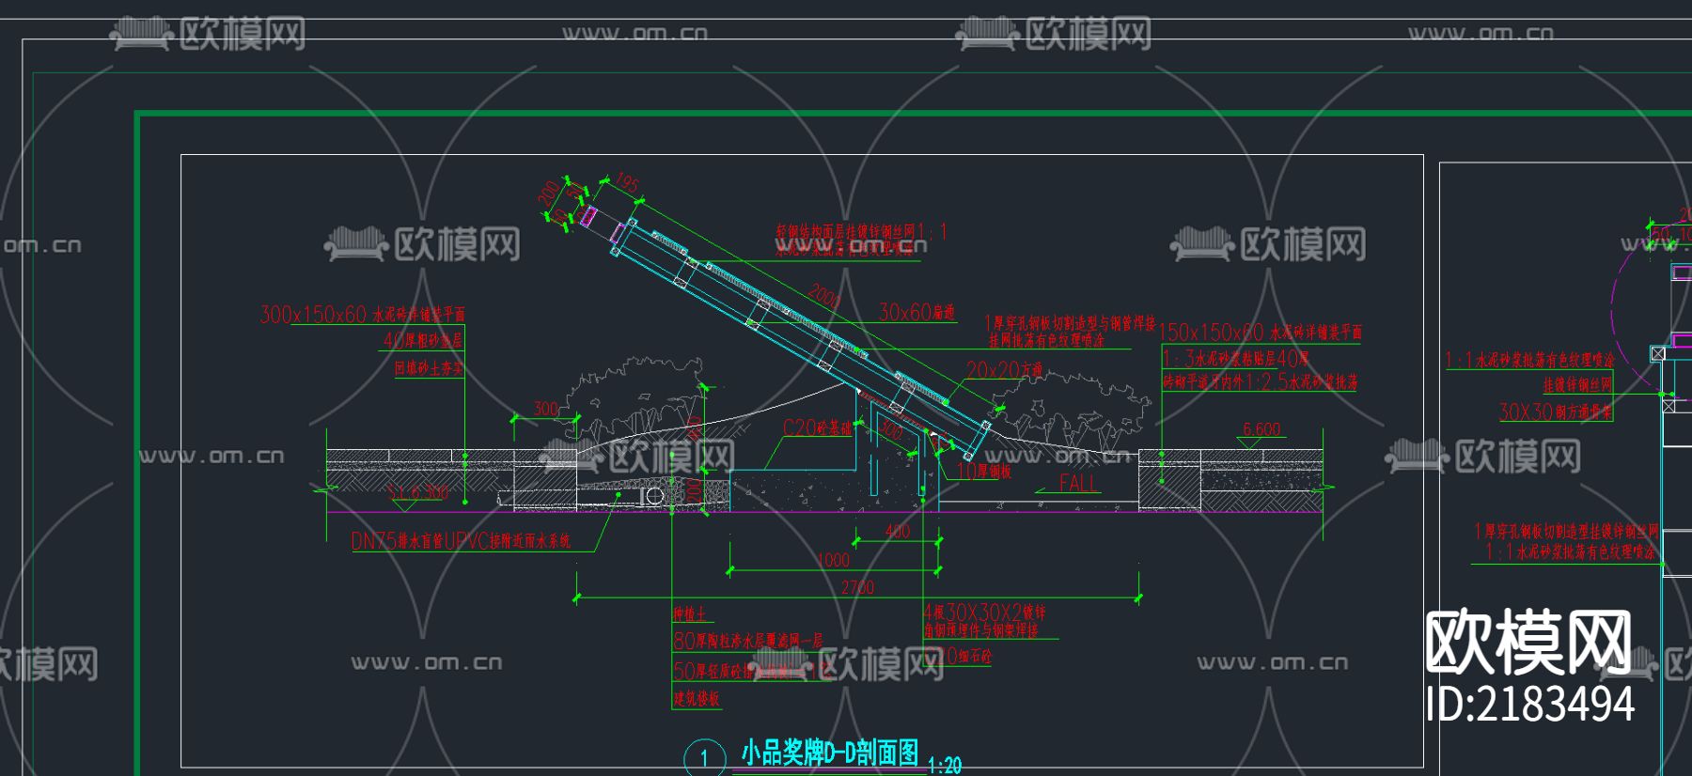
Task: Select the scale label 1:20
Action: click(x=945, y=766)
